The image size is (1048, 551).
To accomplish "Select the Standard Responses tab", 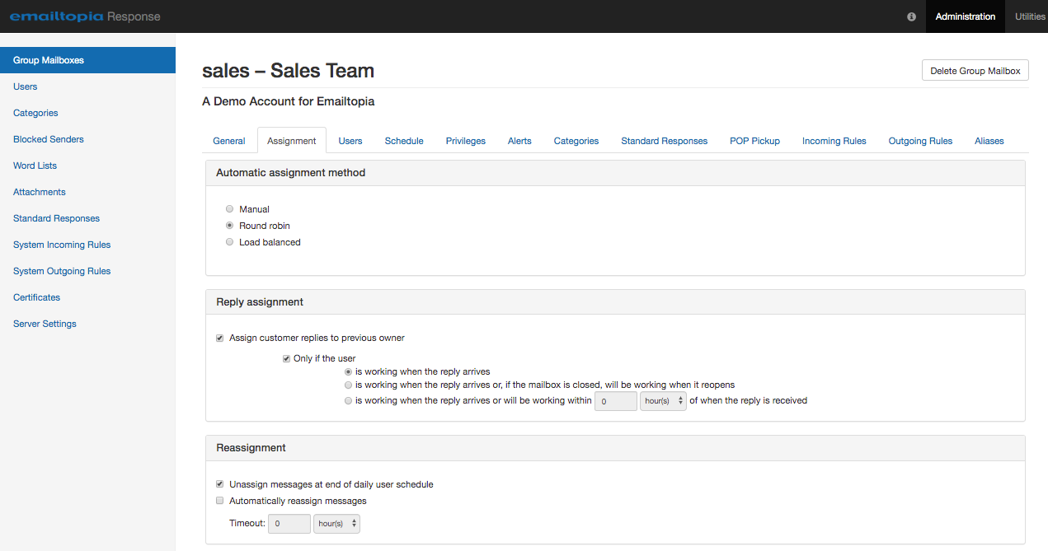I will (x=664, y=141).
